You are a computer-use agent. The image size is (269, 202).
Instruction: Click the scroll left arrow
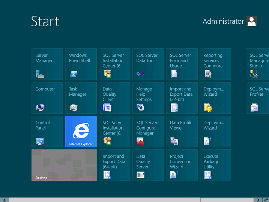click(x=4, y=200)
